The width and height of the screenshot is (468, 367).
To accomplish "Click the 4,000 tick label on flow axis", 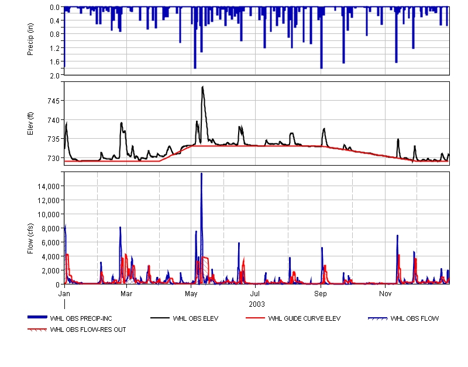I will tap(50, 257).
